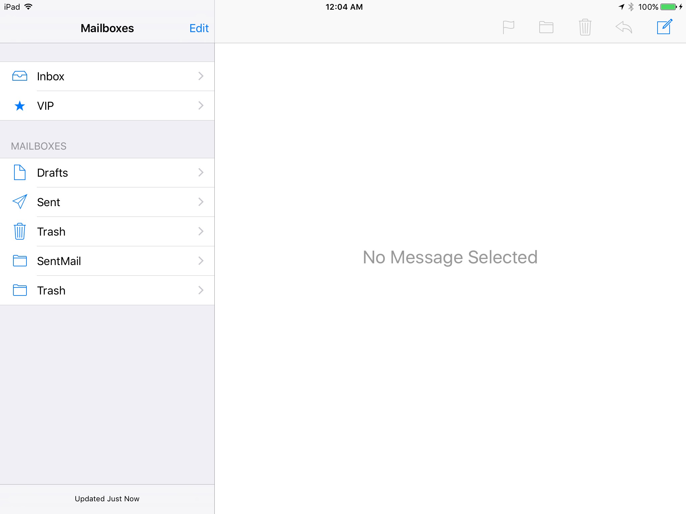Tap the battery indicator in status bar
The height and width of the screenshot is (514, 686).
pyautogui.click(x=669, y=7)
